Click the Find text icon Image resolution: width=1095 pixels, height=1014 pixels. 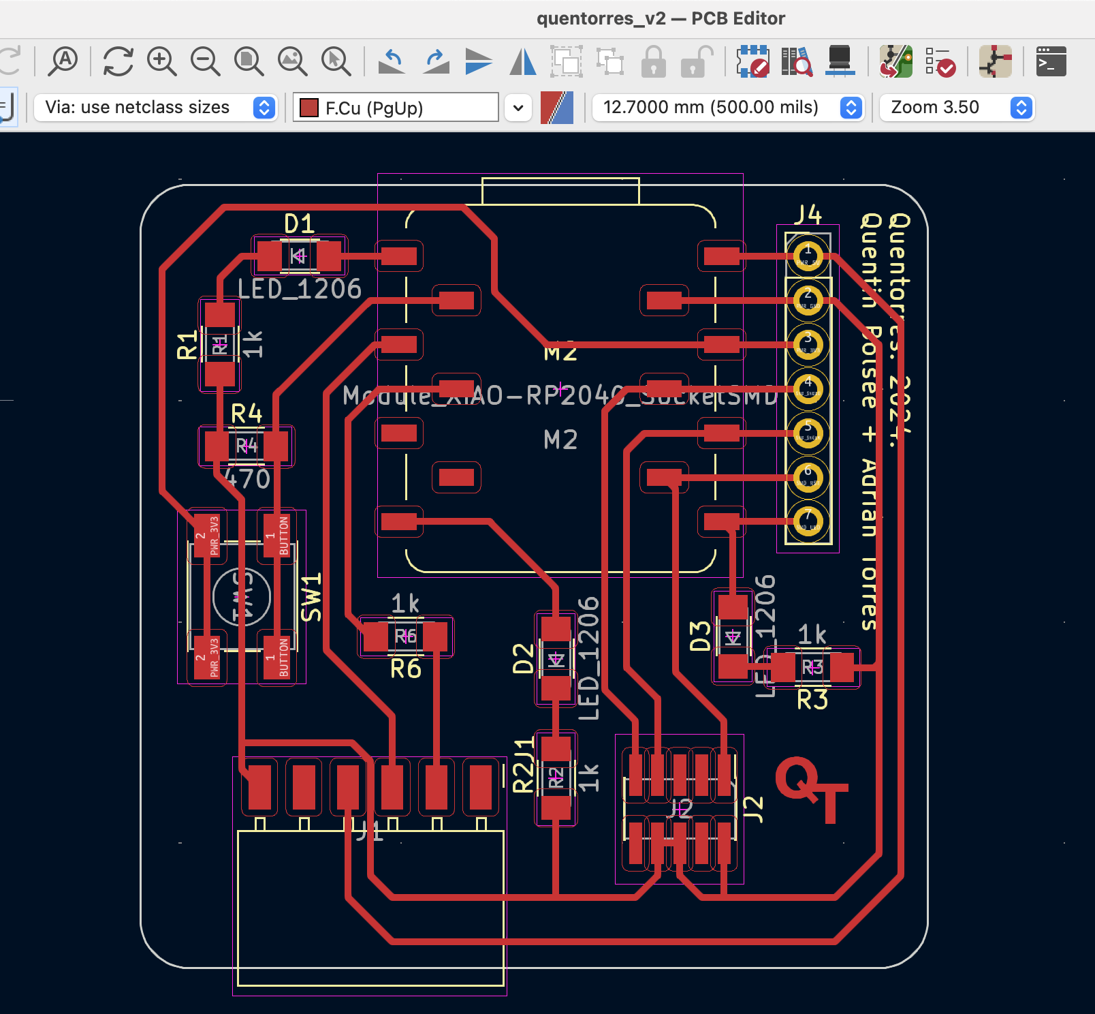point(63,61)
